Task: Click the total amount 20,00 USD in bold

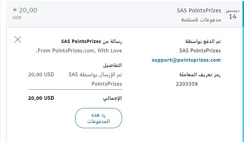Action: (x=41, y=98)
